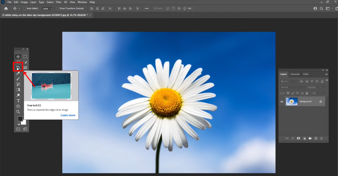Image resolution: width=338 pixels, height=176 pixels.
Task: Toggle lock all
Action: coord(307,93)
